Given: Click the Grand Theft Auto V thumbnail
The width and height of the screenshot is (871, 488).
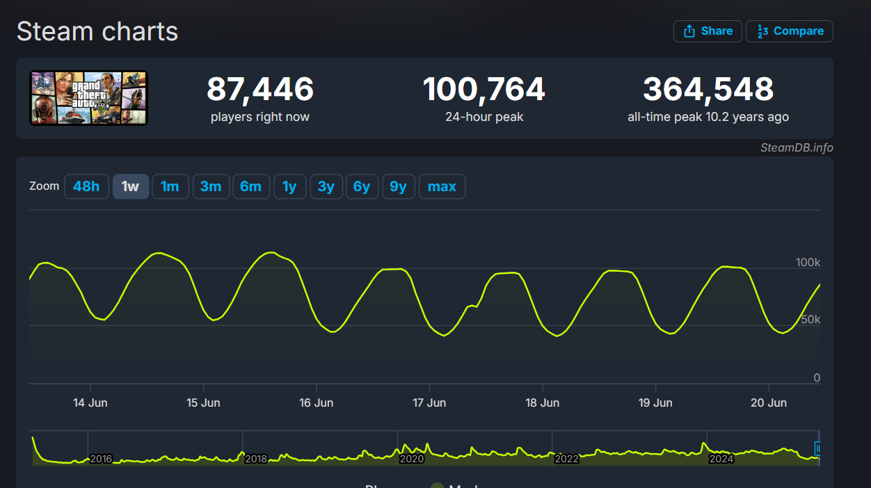Looking at the screenshot, I should (88, 98).
